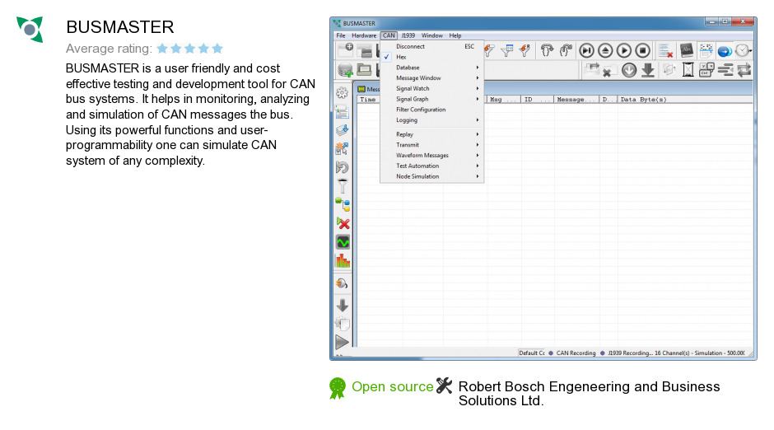Choose Disconnect from the CAN menu
774x430 pixels.
431,46
